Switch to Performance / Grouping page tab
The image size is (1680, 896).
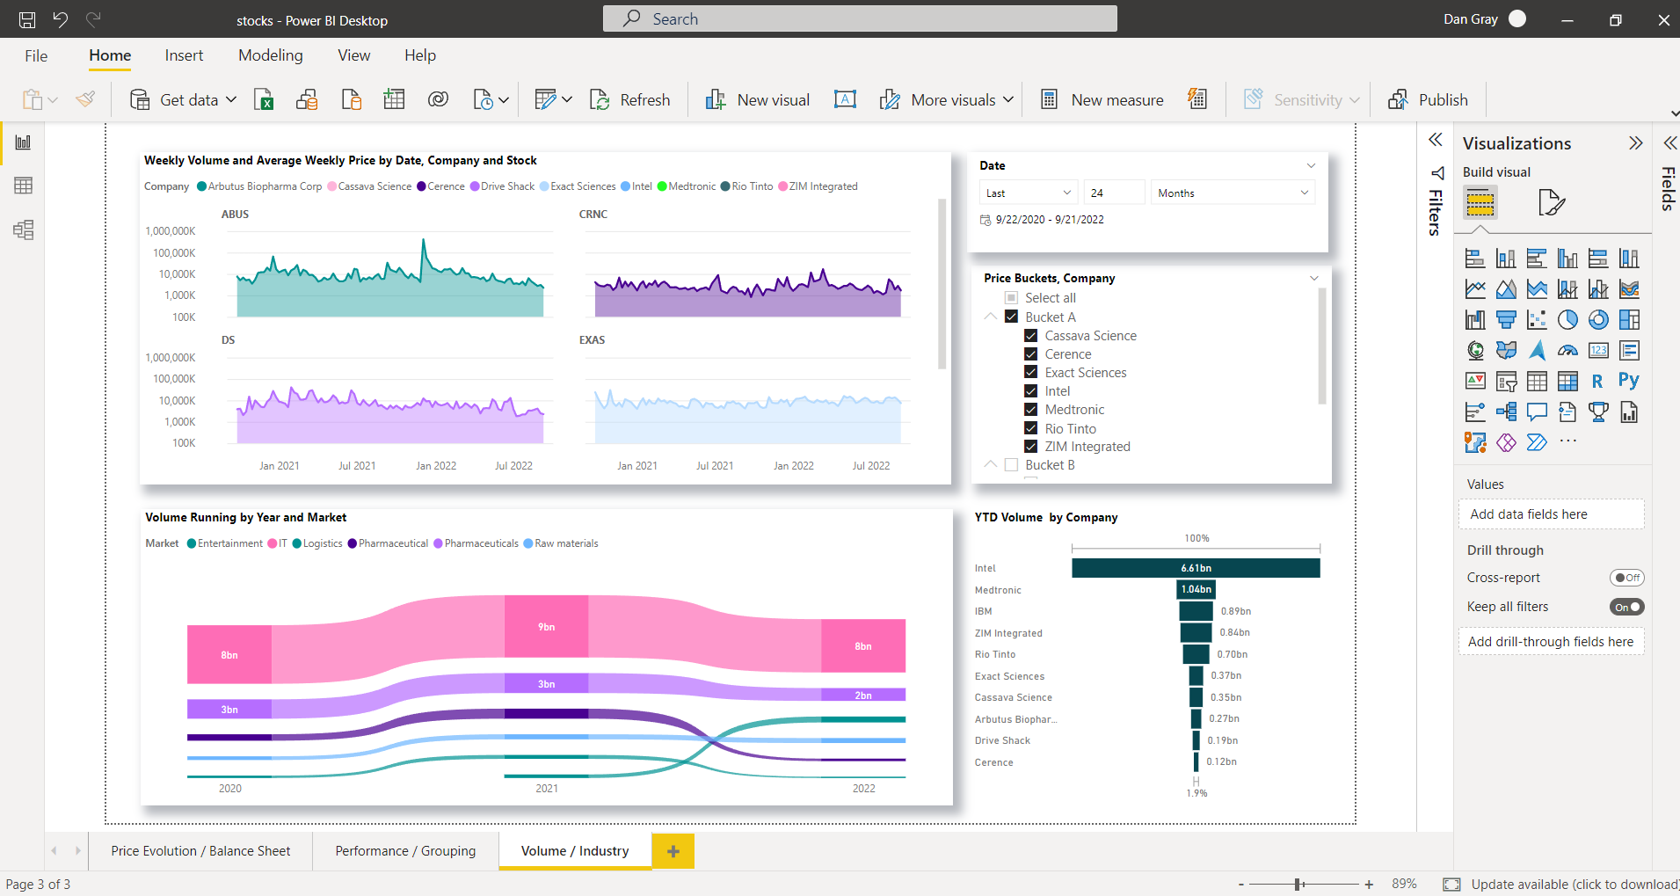click(405, 851)
